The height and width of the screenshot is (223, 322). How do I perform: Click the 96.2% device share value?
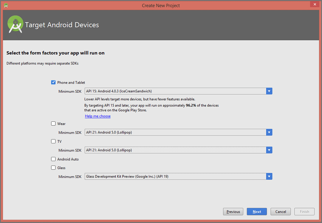pyautogui.click(x=191, y=106)
